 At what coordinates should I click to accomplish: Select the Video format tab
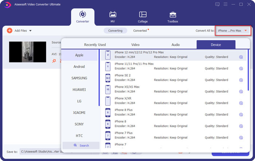coord(135,45)
